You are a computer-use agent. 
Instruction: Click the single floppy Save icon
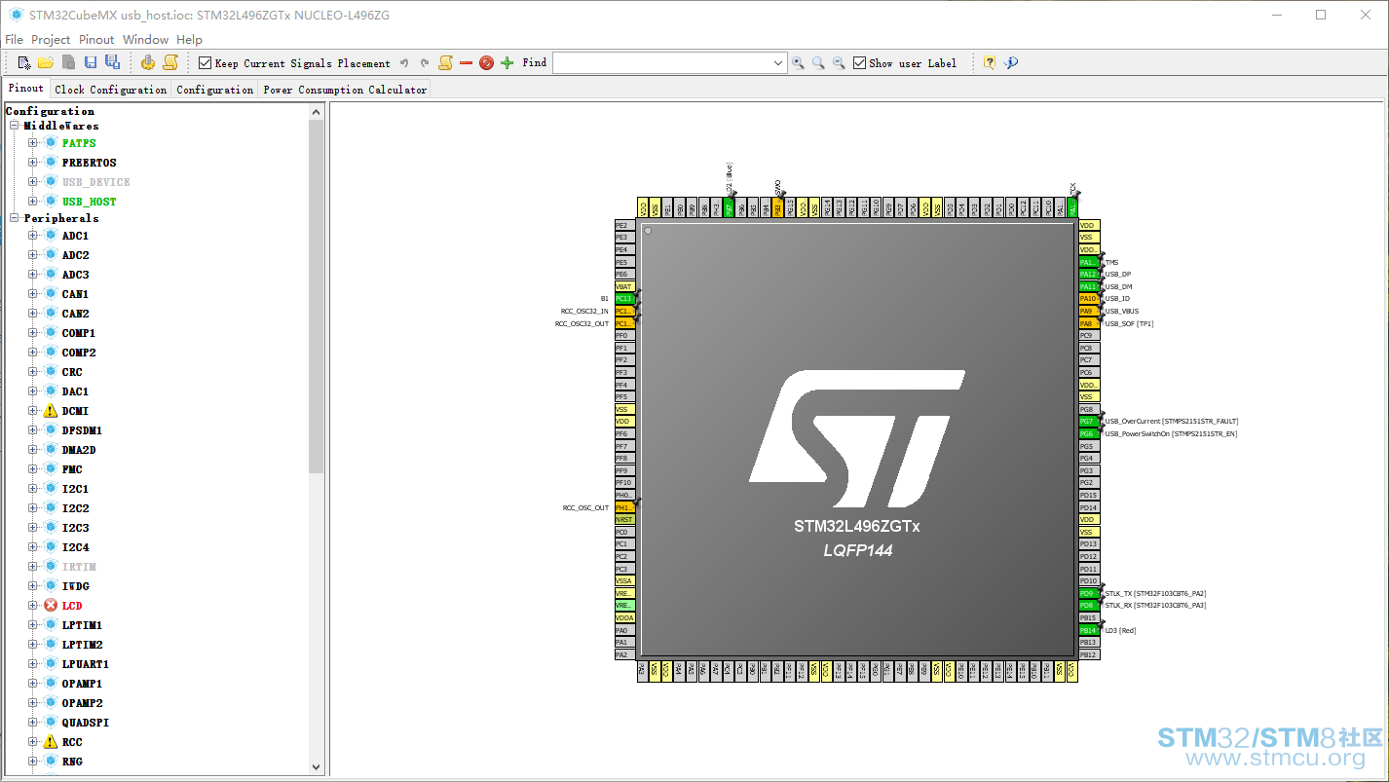91,62
